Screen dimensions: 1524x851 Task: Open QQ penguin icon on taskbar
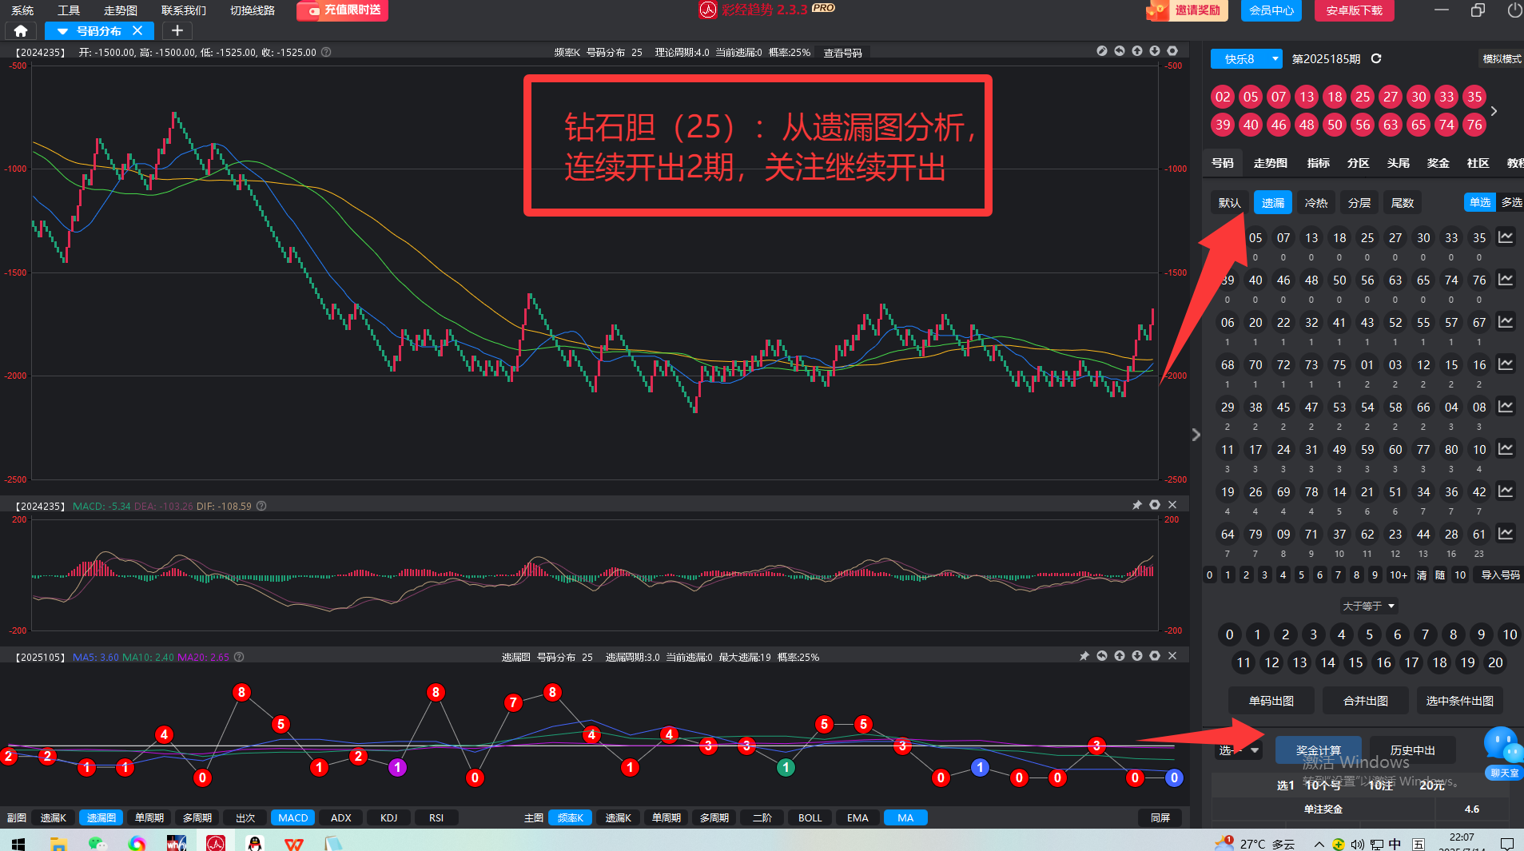click(255, 843)
